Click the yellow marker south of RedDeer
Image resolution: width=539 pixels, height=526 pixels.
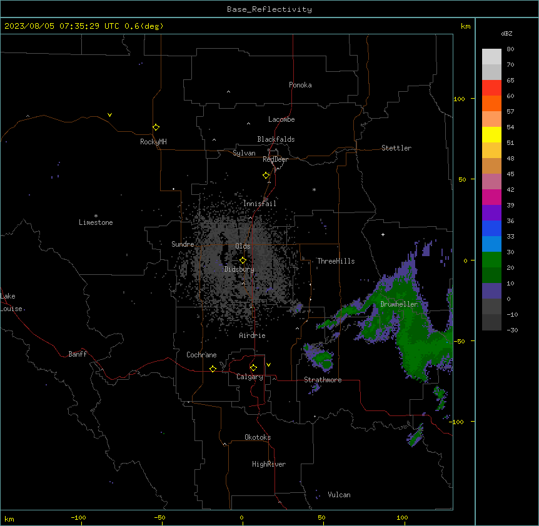266,176
